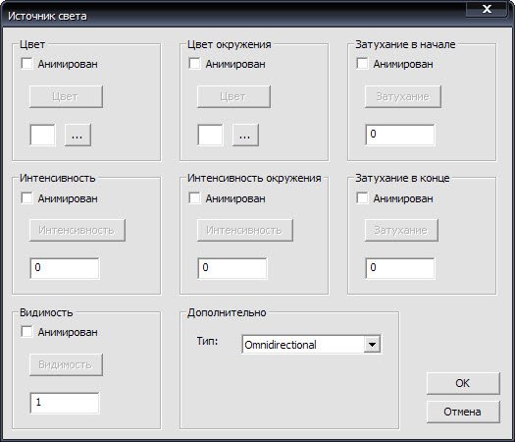Click the Отмена button
Viewport: 515px width, 442px height.
pos(463,412)
